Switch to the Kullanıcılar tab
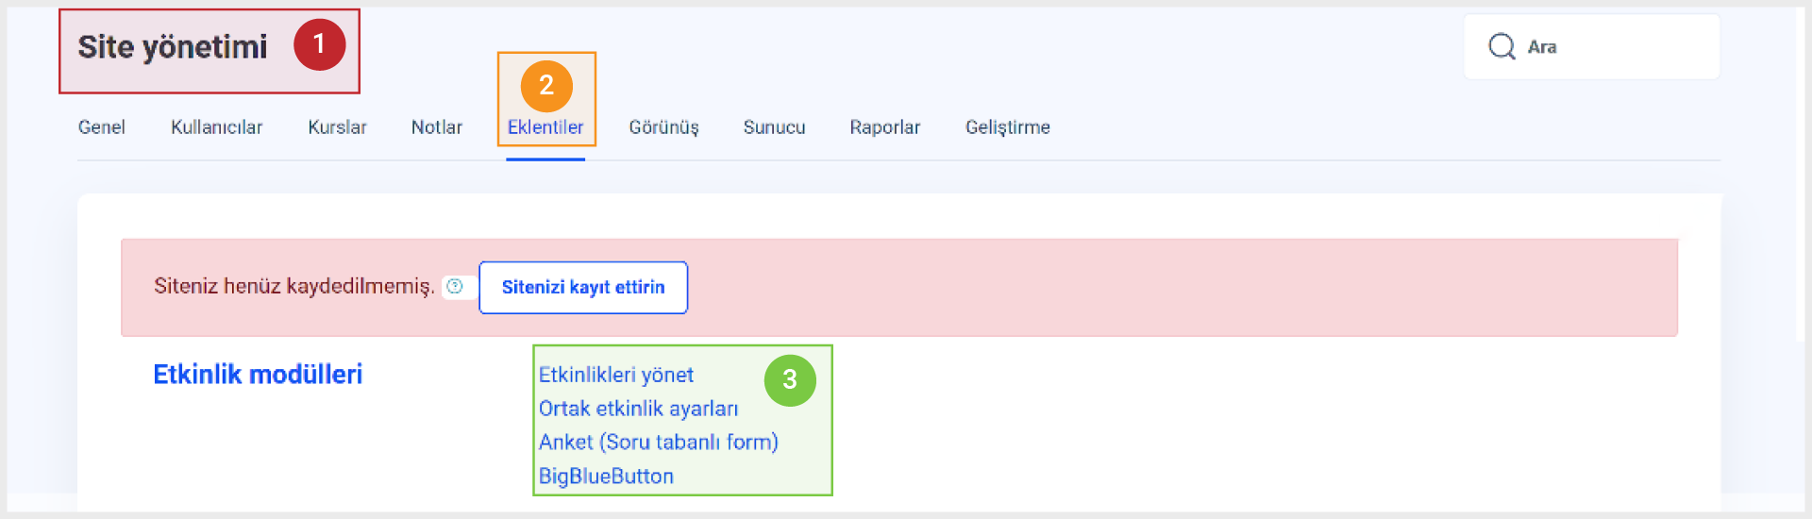The image size is (1812, 519). (216, 127)
